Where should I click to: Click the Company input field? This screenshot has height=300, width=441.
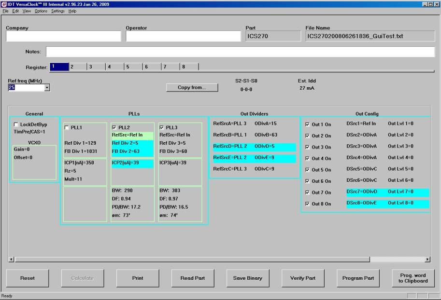pos(64,36)
